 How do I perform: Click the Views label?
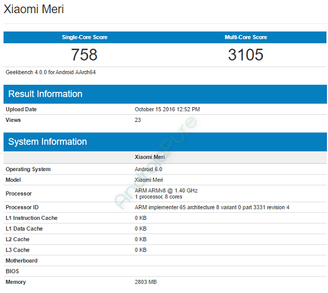pyautogui.click(x=13, y=120)
